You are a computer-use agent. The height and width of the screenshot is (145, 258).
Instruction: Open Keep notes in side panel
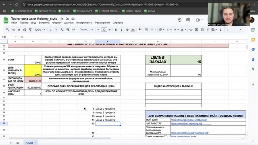pyautogui.click(x=253, y=39)
